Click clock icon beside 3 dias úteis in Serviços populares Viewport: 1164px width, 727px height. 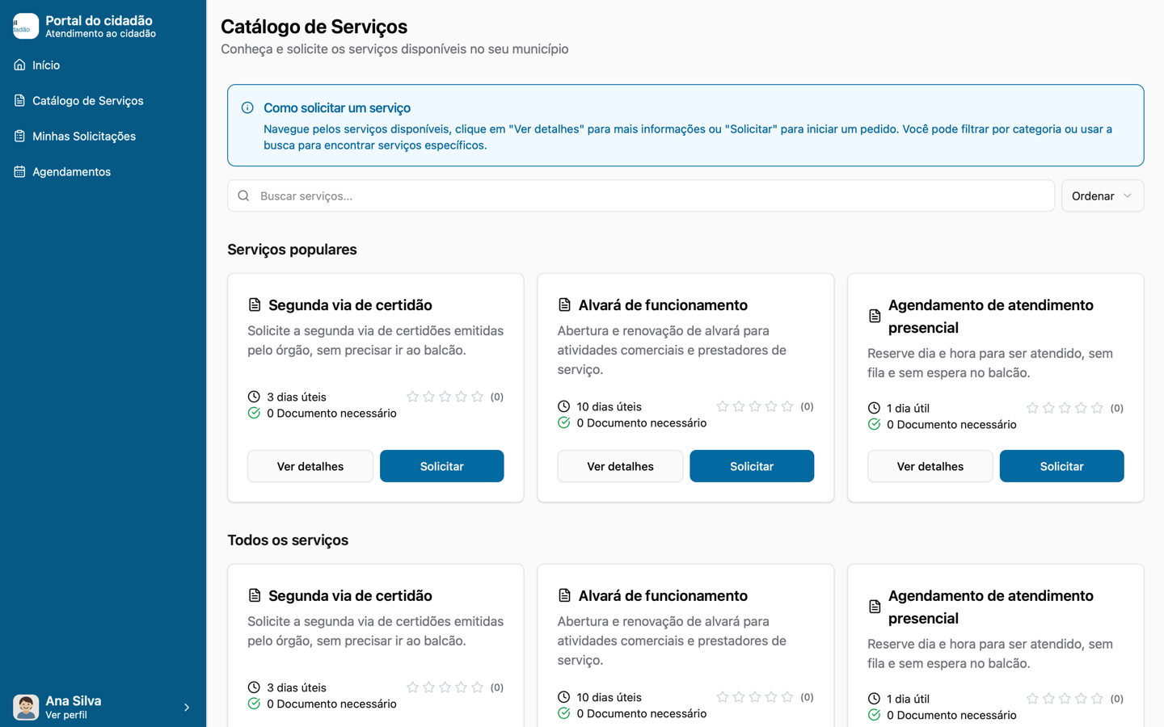pos(254,397)
